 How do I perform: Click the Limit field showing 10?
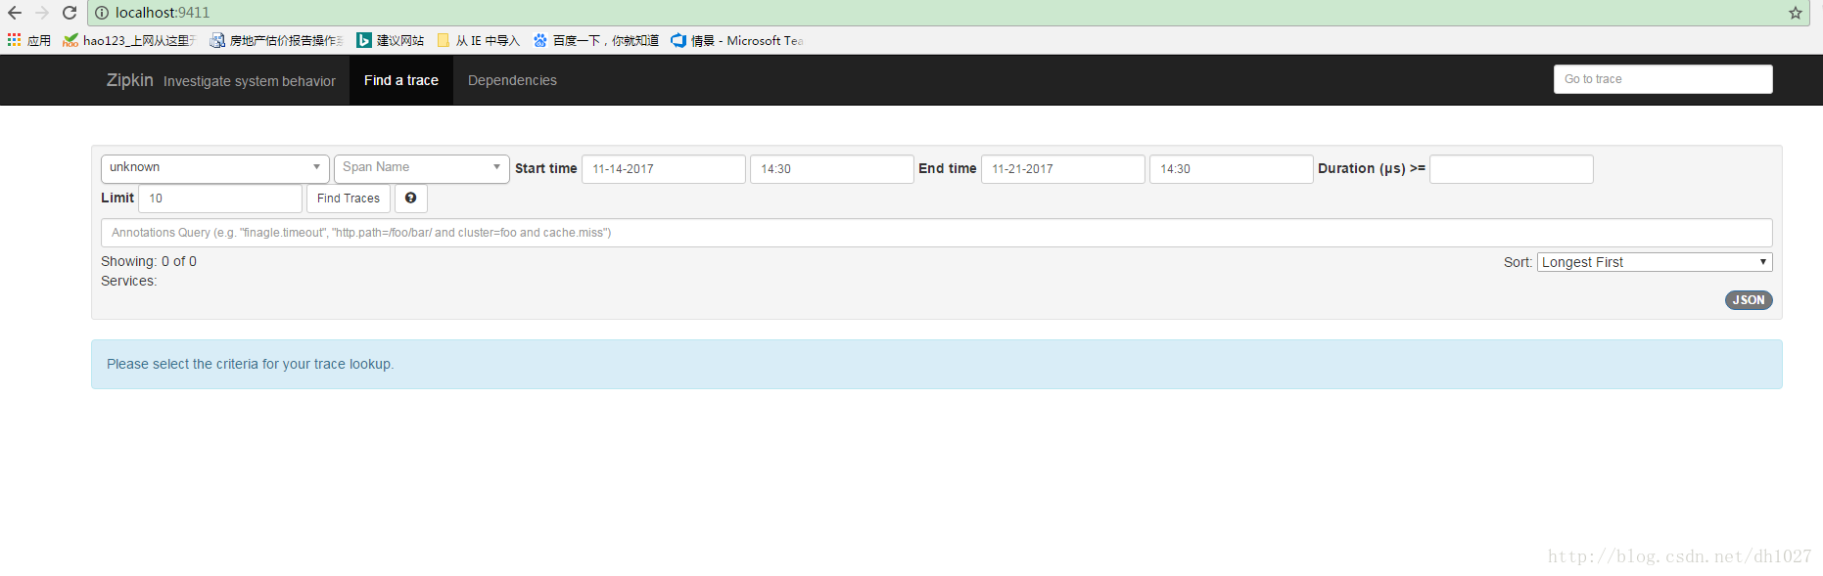point(220,199)
